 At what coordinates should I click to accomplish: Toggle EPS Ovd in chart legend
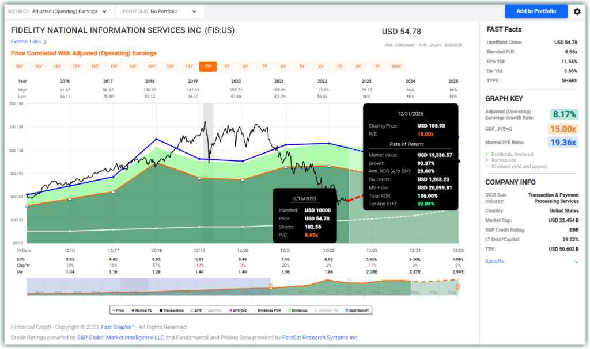pos(238,310)
